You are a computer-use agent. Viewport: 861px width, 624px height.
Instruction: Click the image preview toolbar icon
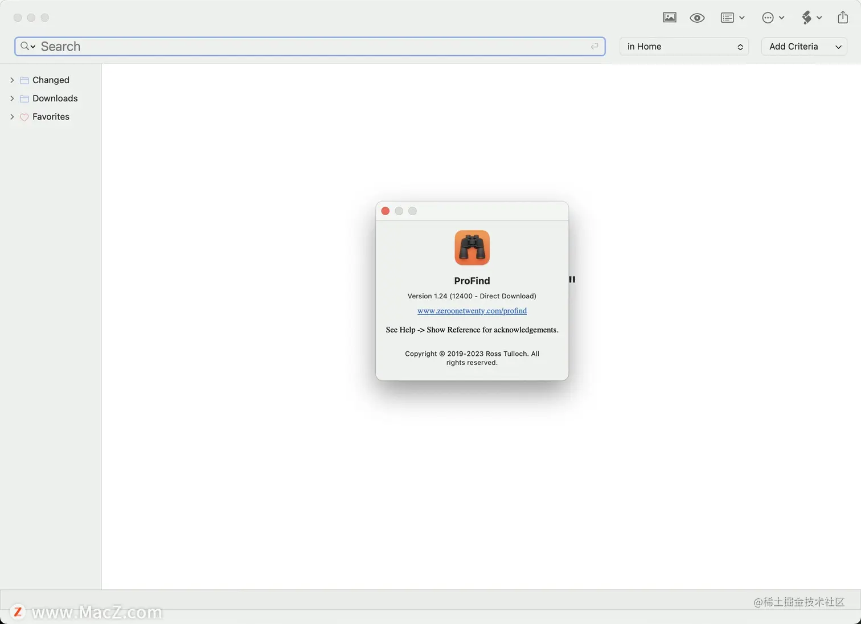point(670,18)
